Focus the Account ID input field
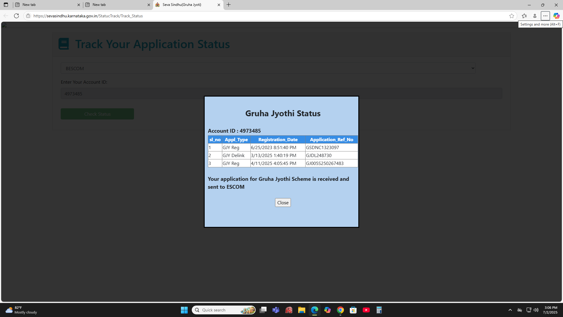 tap(281, 94)
